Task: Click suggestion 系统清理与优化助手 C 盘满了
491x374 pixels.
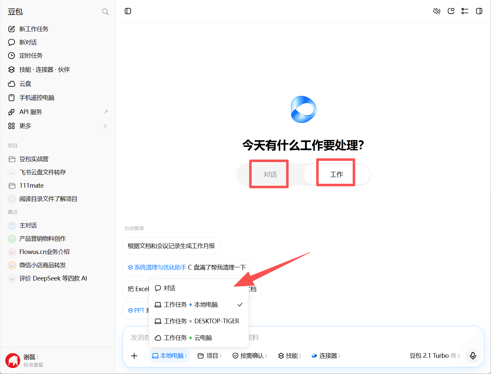Action: 187,268
